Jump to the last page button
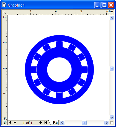 tap(45, 123)
